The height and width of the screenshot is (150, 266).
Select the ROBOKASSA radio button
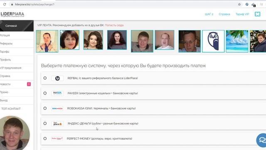pos(45,108)
